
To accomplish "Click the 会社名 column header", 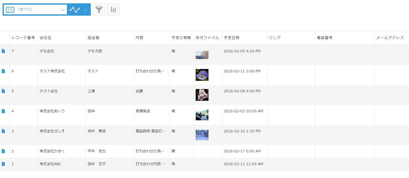I will [45, 38].
